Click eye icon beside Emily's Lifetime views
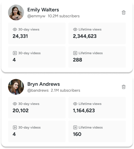 [75, 30]
